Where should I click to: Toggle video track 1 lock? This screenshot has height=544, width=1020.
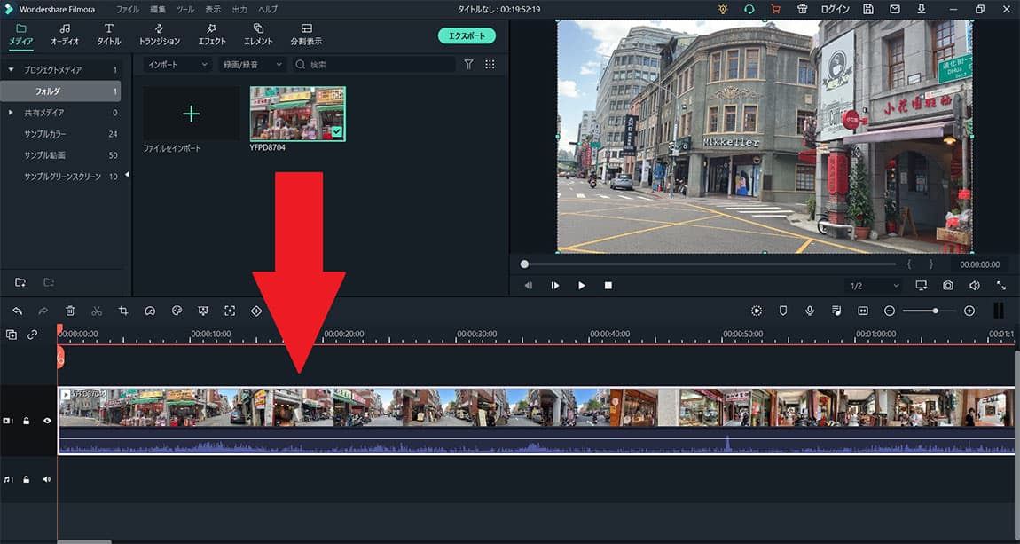26,421
